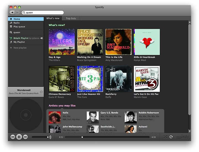This screenshot has height=152, width=199.
Task: Click the John Mellencamp artist name
Action: [72, 127]
